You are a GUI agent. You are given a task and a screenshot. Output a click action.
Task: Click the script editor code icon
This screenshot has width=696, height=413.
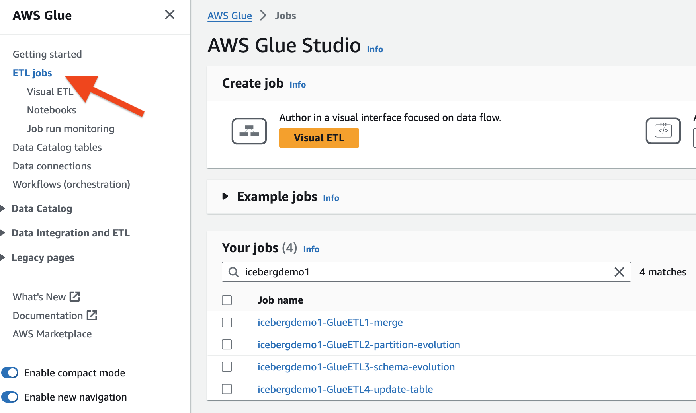(x=663, y=131)
